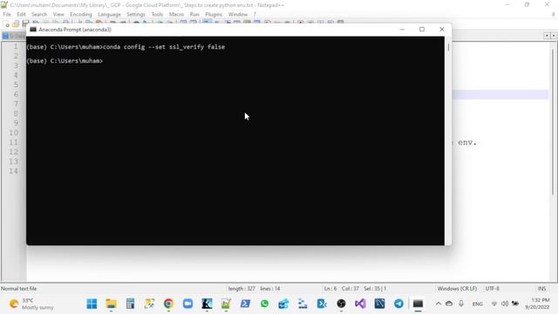
Task: Open Google Chrome from the taskbar
Action: point(168,304)
